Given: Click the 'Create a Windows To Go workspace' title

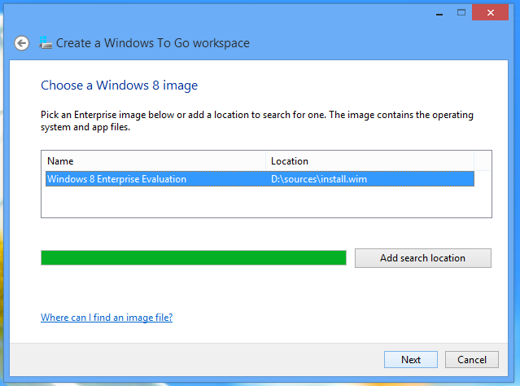Looking at the screenshot, I should point(152,43).
